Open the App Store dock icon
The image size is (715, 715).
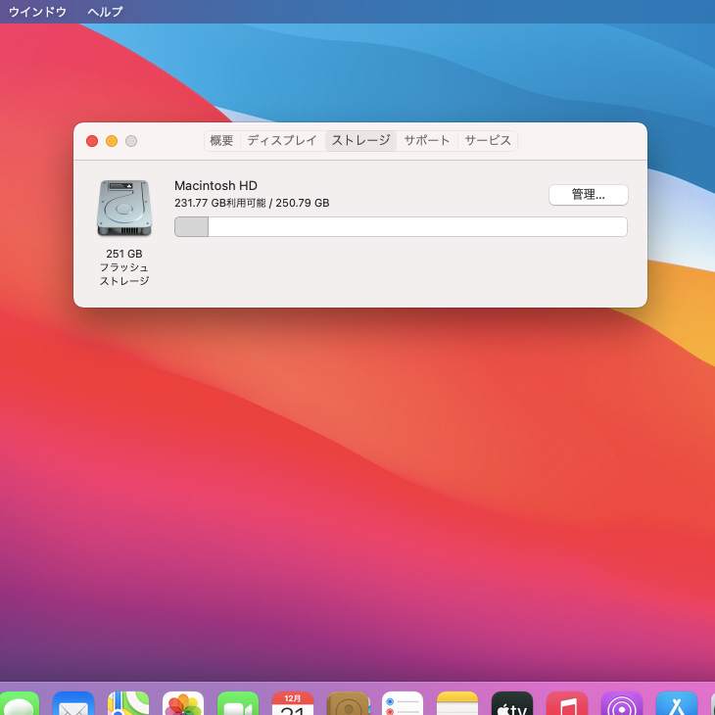(677, 705)
